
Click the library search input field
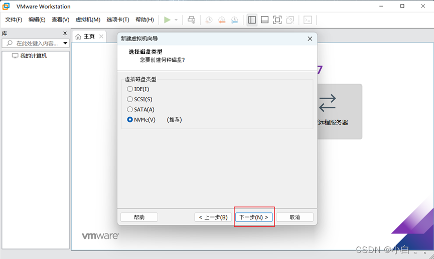coord(36,43)
